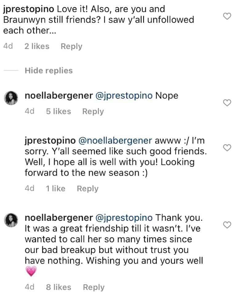
Task: View the 5 likes on "Nope" reply
Action: (x=58, y=111)
